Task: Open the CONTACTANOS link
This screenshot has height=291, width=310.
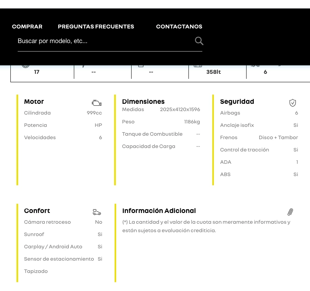Action: point(179,27)
